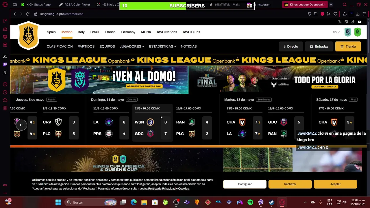Viewport: 370px width, 208px height.
Task: Open the Política de Privacidad y Cookies link
Action: pos(169,189)
